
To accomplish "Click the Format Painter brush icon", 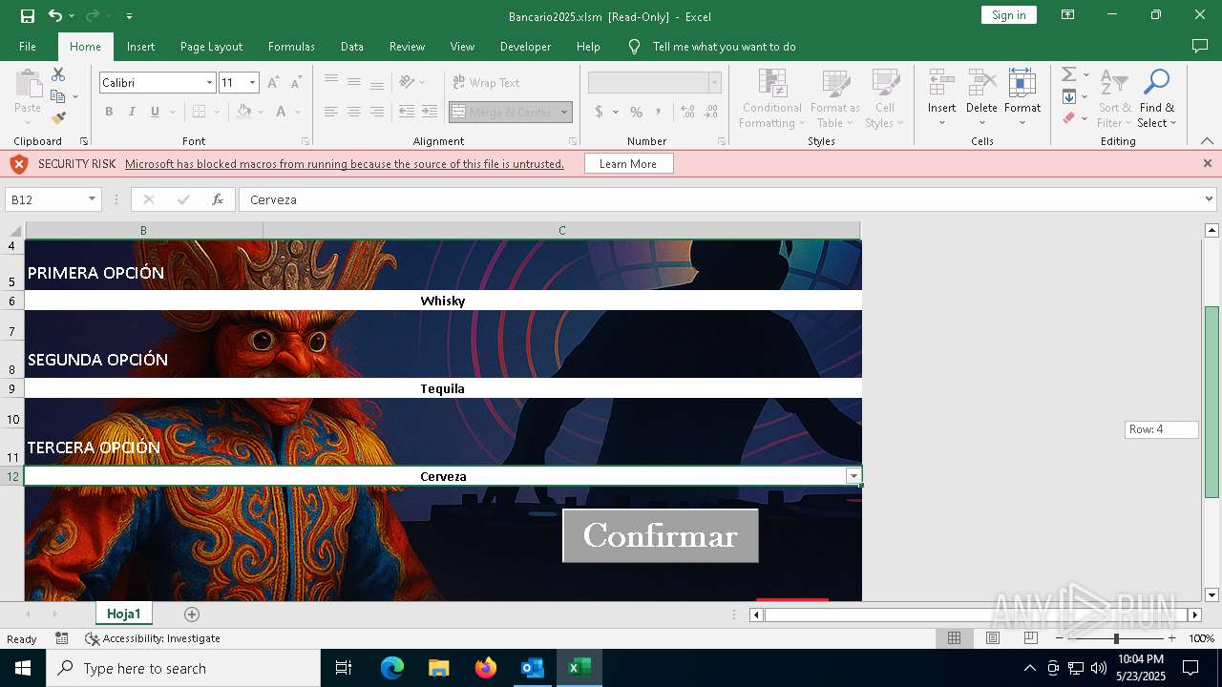I will click(58, 118).
